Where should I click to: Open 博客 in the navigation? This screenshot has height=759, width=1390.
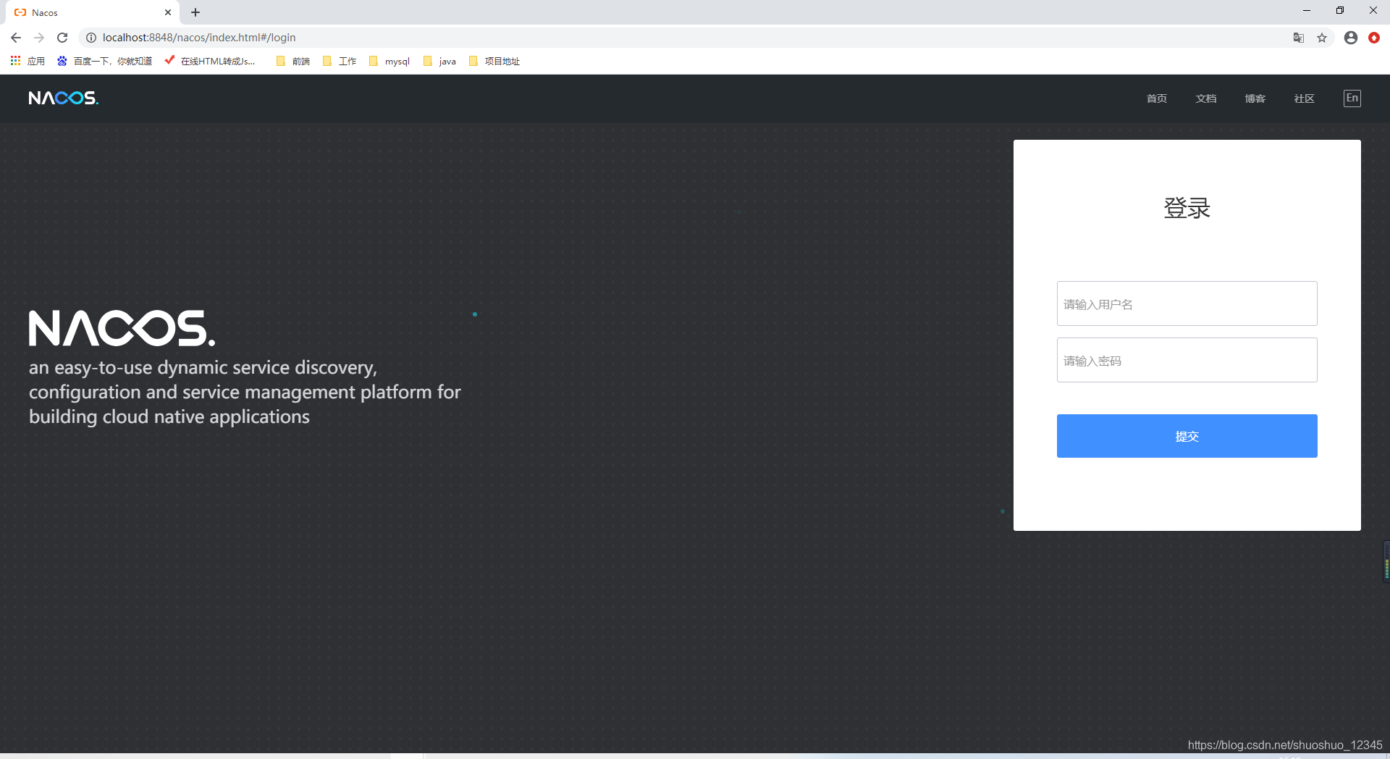(x=1255, y=98)
